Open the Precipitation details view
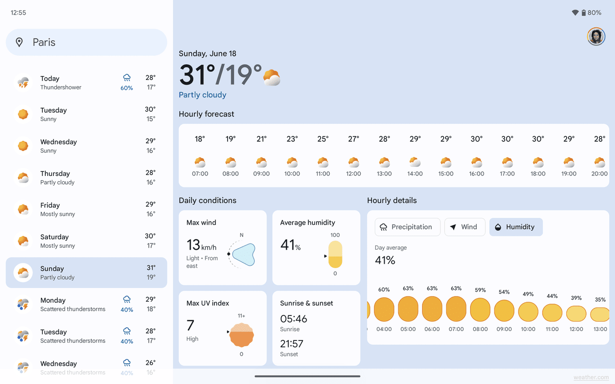The image size is (615, 384). (x=407, y=227)
